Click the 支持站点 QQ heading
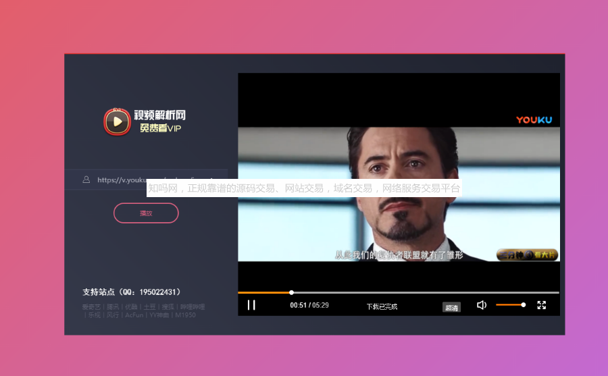This screenshot has width=608, height=376. coord(131,292)
